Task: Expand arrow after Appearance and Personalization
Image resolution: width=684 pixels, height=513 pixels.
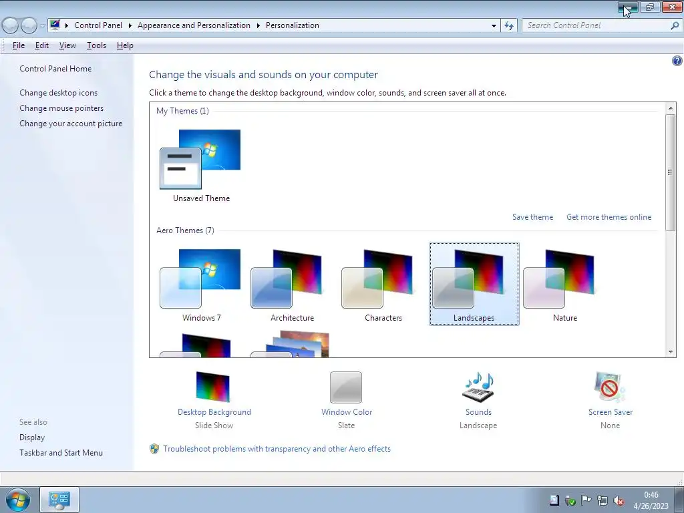Action: click(x=259, y=25)
